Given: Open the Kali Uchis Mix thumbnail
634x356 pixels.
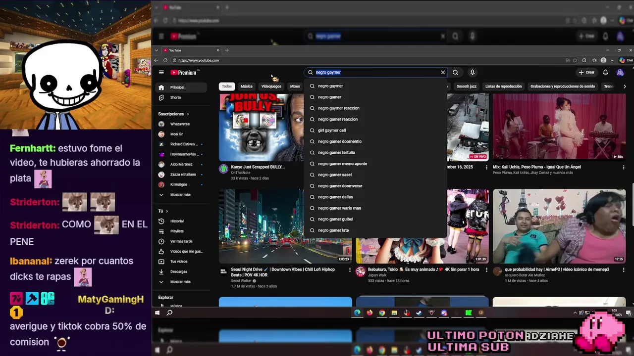Looking at the screenshot, I should point(559,127).
